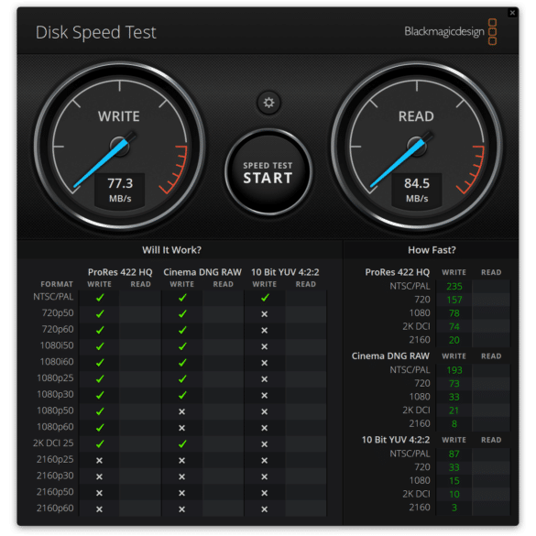Screen dimensions: 536x536
Task: Click the READ gauge 84.5 MB/s readout
Action: (417, 190)
